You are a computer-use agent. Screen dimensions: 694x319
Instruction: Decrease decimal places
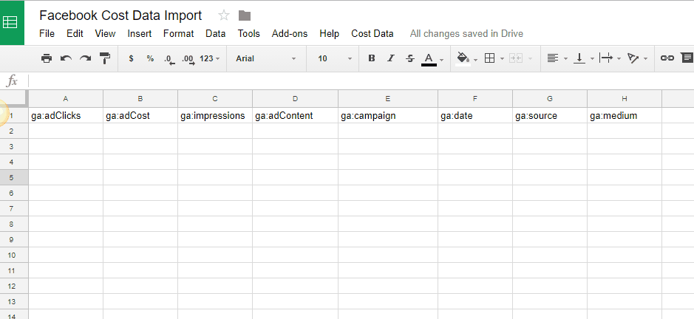169,59
